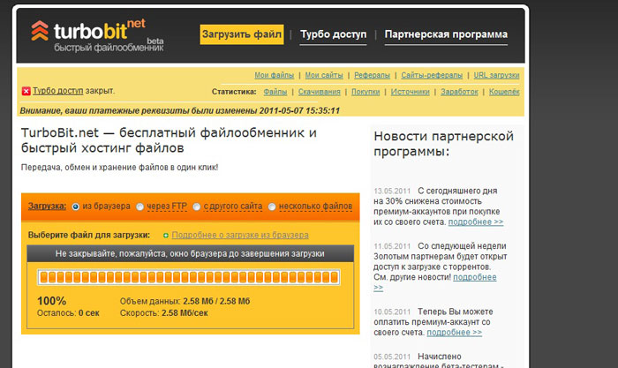
Task: Click the 'Осталось: 0 сек' text
Action: pos(68,313)
